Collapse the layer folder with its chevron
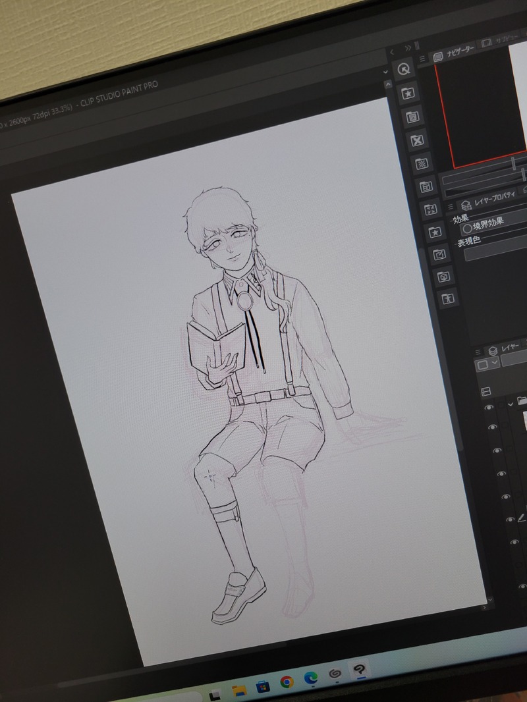 point(511,404)
